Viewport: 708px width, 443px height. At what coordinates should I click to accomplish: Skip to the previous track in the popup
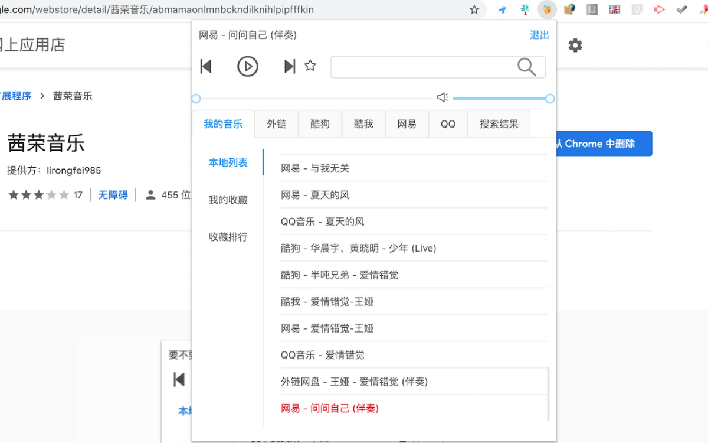tap(206, 66)
